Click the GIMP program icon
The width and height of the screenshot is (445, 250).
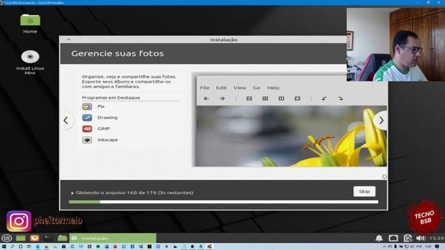click(x=87, y=128)
